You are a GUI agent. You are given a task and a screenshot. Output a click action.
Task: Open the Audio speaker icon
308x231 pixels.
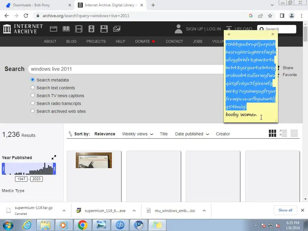coord(91,29)
